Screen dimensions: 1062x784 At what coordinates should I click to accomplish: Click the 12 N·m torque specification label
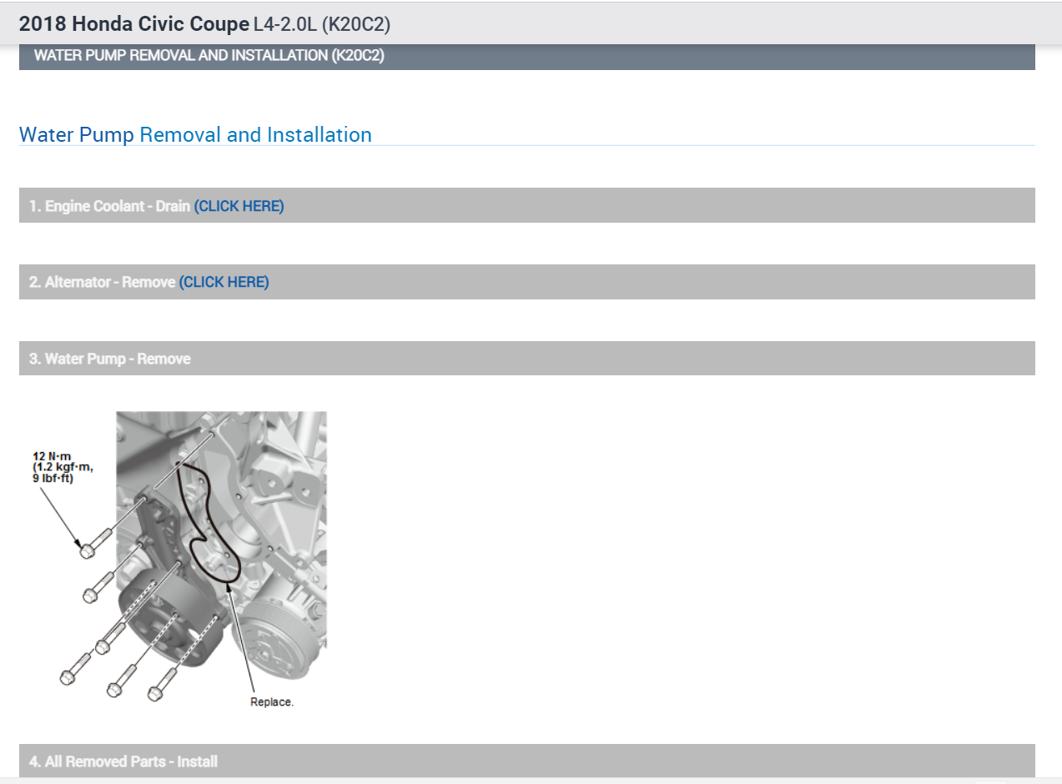[x=63, y=467]
